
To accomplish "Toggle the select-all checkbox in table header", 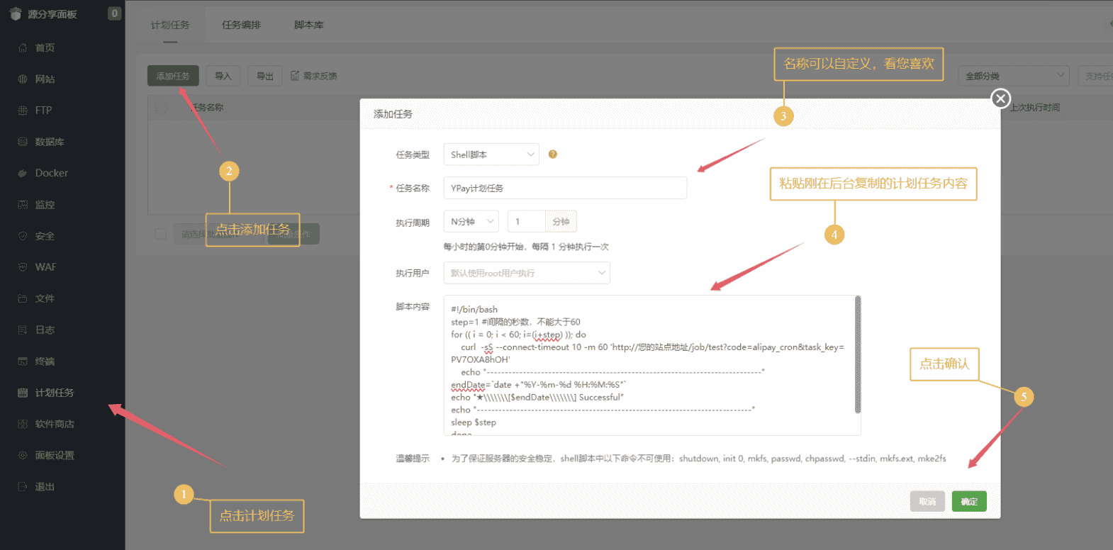I will pos(161,108).
